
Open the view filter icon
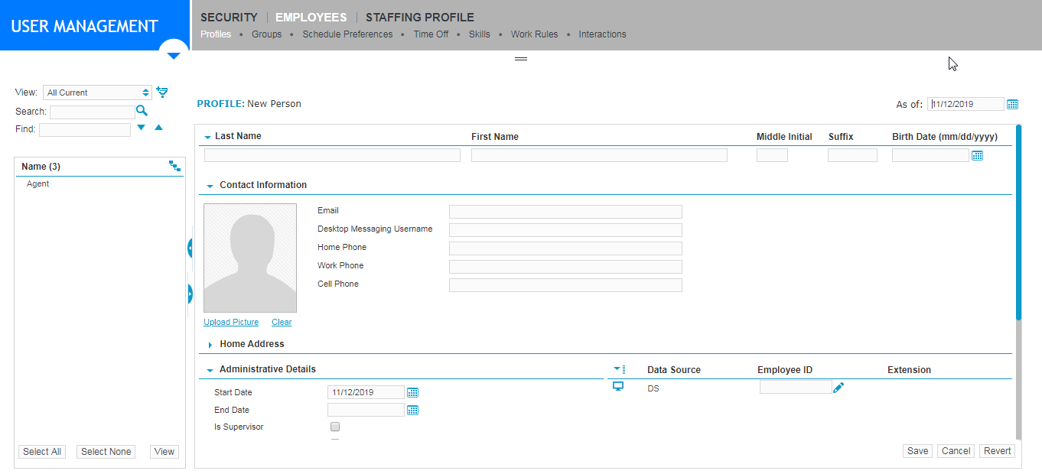161,92
